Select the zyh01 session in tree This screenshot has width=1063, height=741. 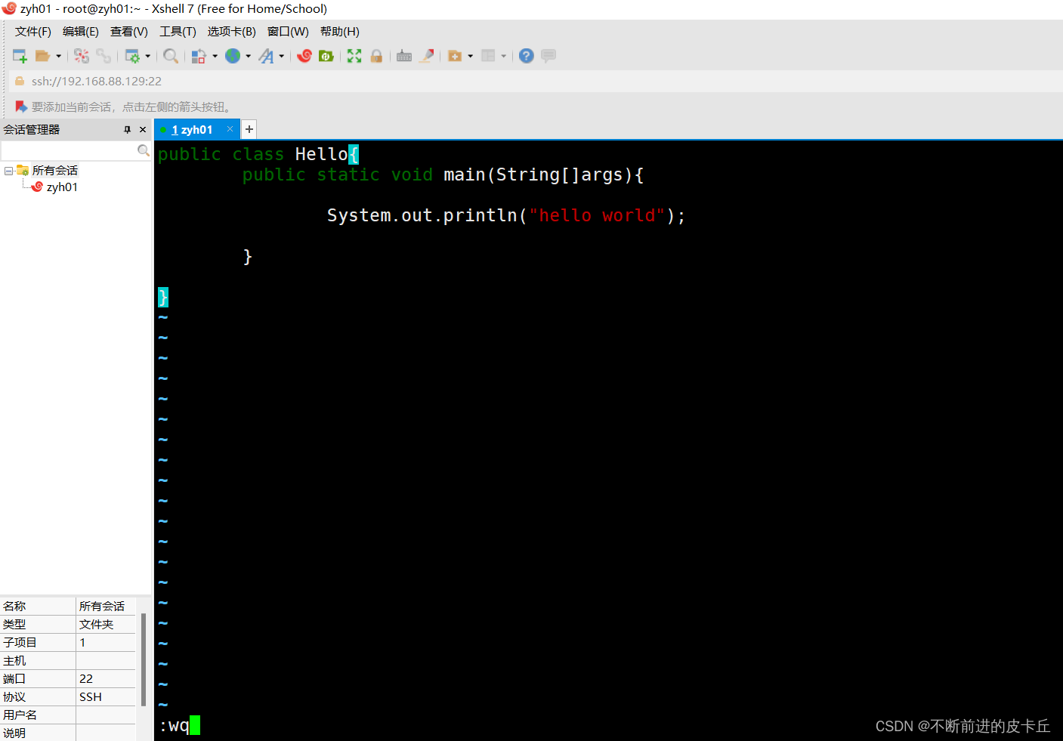point(62,187)
